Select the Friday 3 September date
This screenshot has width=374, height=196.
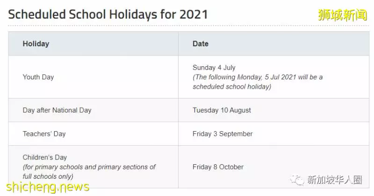point(223,134)
